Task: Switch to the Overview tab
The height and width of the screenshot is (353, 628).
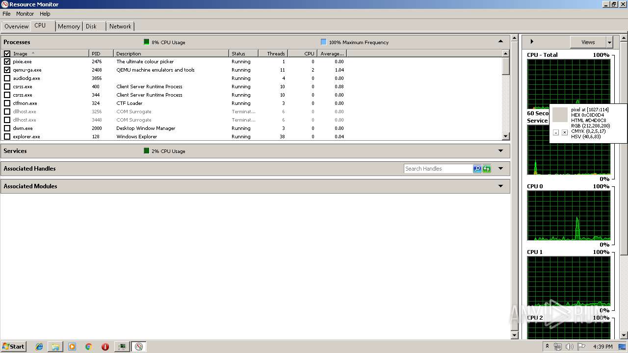Action: click(x=16, y=26)
